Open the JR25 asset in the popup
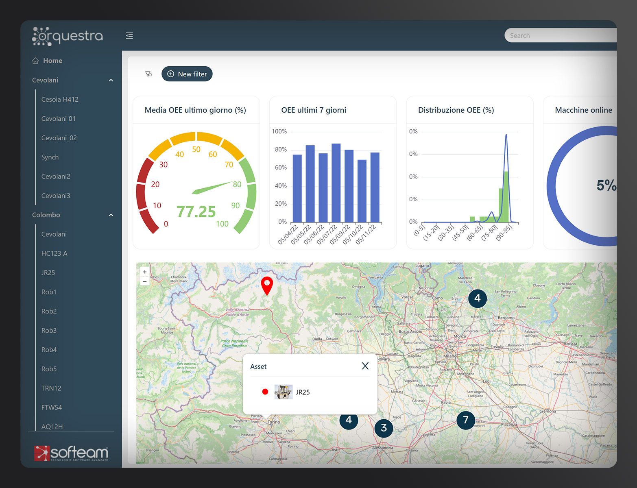The height and width of the screenshot is (488, 637). [x=303, y=392]
